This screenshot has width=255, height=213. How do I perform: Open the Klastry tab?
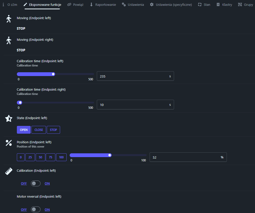click(x=224, y=5)
